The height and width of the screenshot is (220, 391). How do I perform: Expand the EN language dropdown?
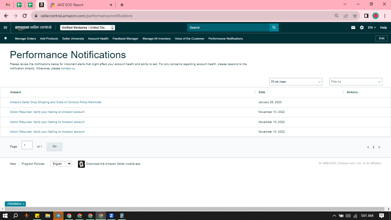372,27
